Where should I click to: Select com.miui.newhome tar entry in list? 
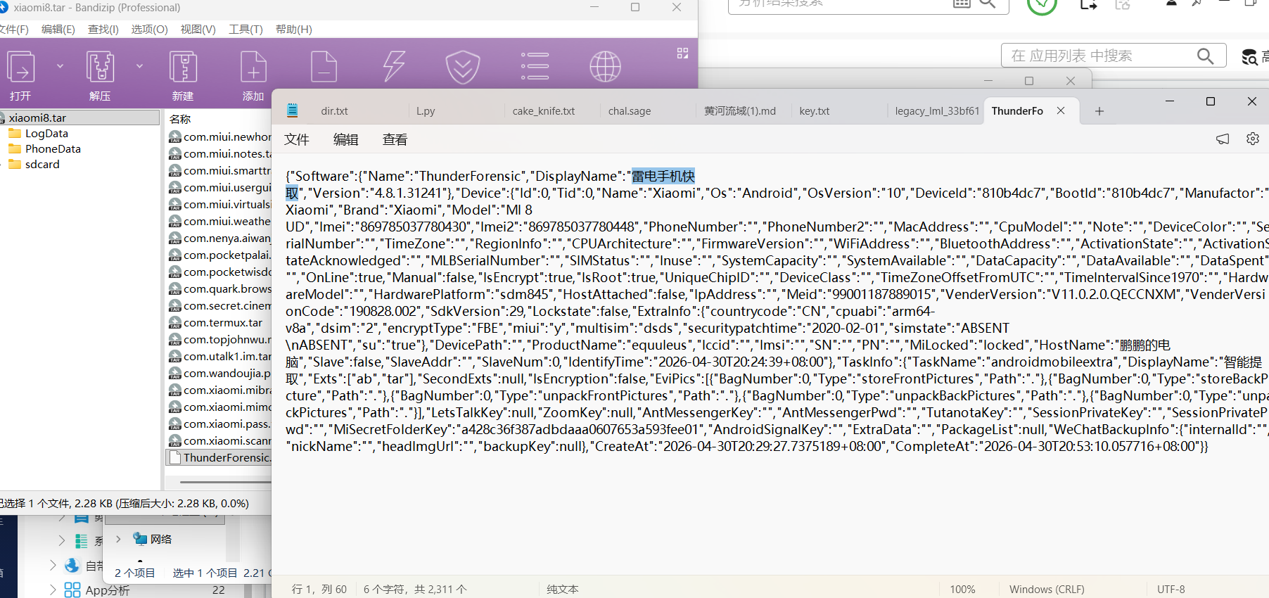220,137
